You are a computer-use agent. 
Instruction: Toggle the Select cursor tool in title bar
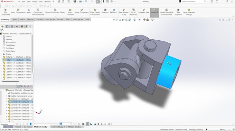coord(98,1)
